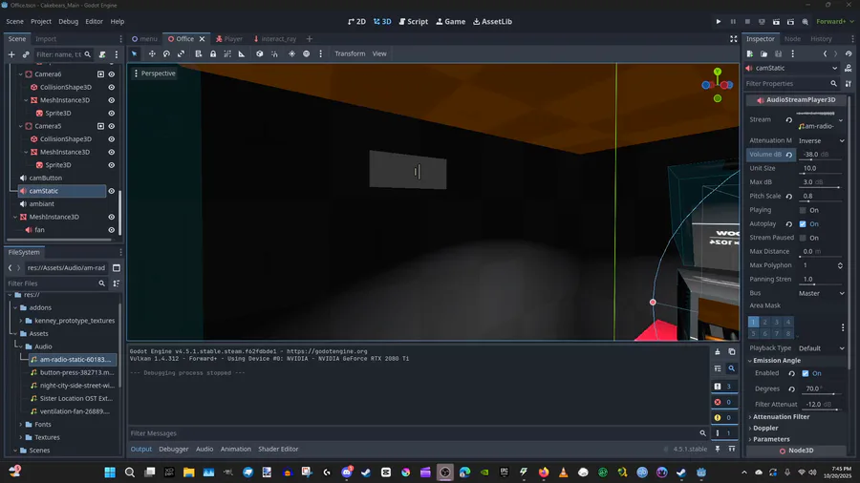Toggle visibility of Camera5 node

pyautogui.click(x=112, y=126)
